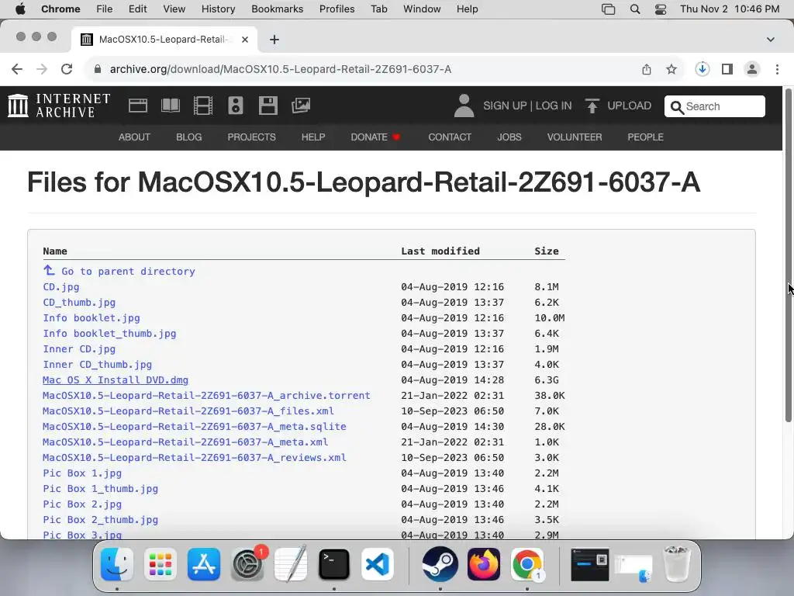Open Chrome downloads icon
Viewport: 794px width, 596px height.
(x=702, y=69)
